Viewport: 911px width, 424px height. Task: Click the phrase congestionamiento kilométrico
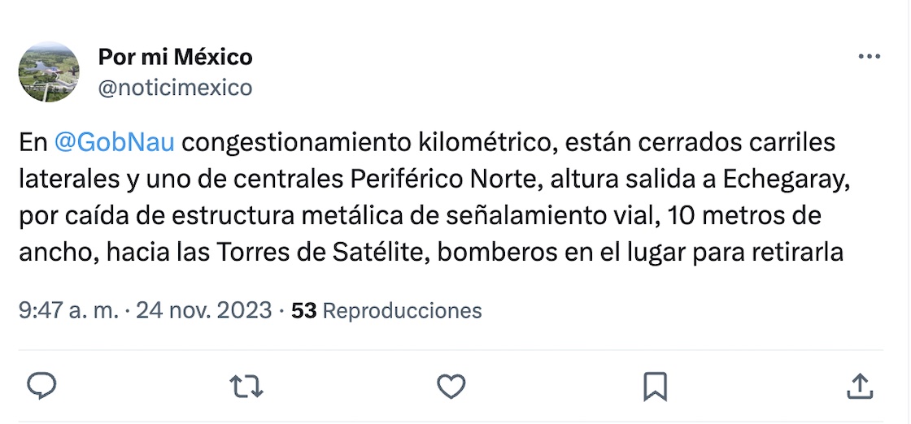pos(357,142)
